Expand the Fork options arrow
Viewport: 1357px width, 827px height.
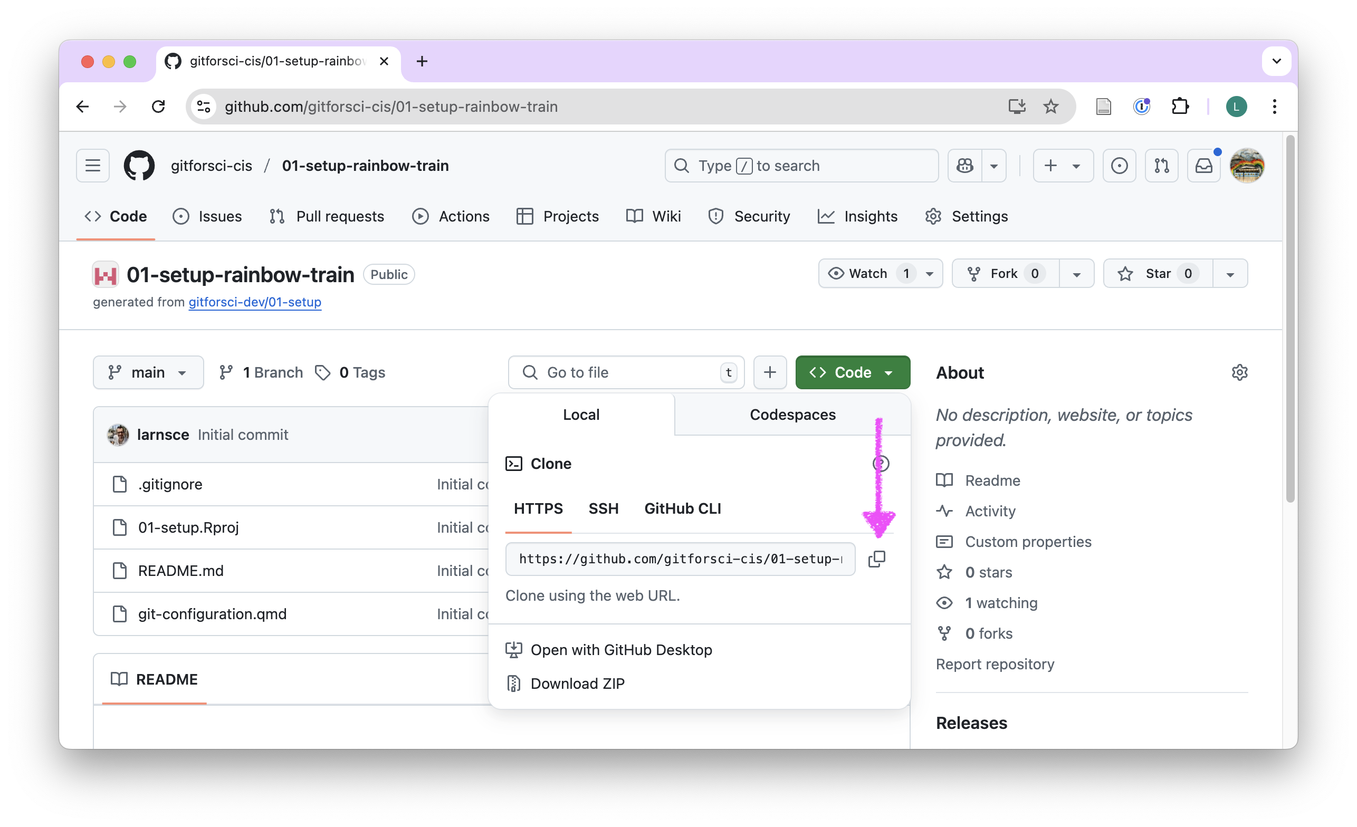coord(1076,274)
